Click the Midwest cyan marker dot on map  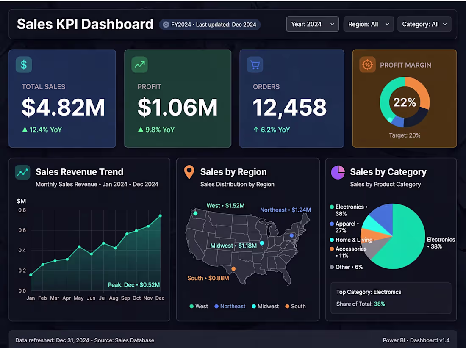[262, 243]
